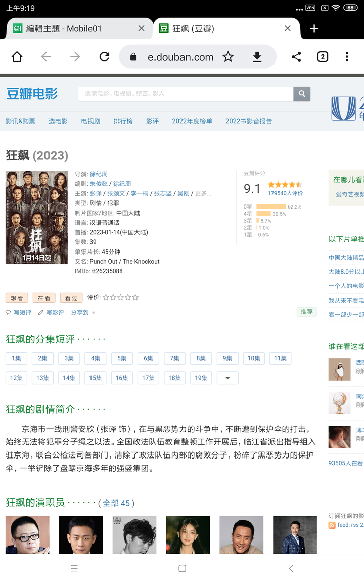Open actor 张颂文 link

tap(116, 193)
